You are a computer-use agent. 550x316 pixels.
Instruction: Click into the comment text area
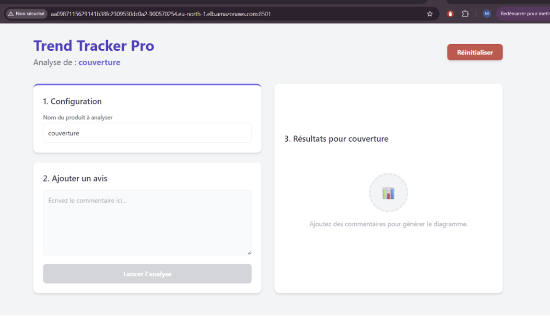(147, 223)
